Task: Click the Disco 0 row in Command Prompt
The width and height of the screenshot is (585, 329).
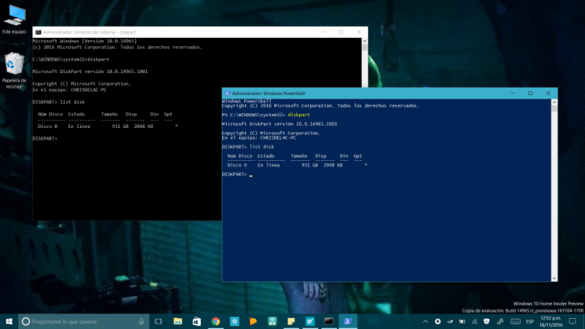Action: pyautogui.click(x=107, y=126)
